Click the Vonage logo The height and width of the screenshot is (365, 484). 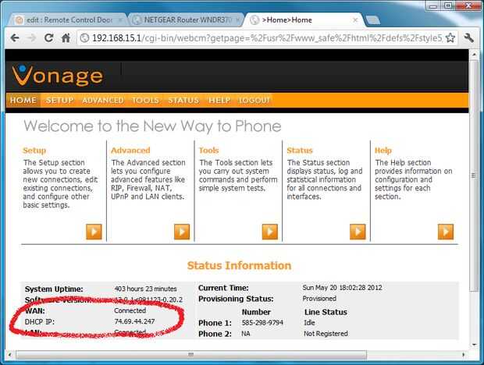pos(58,76)
